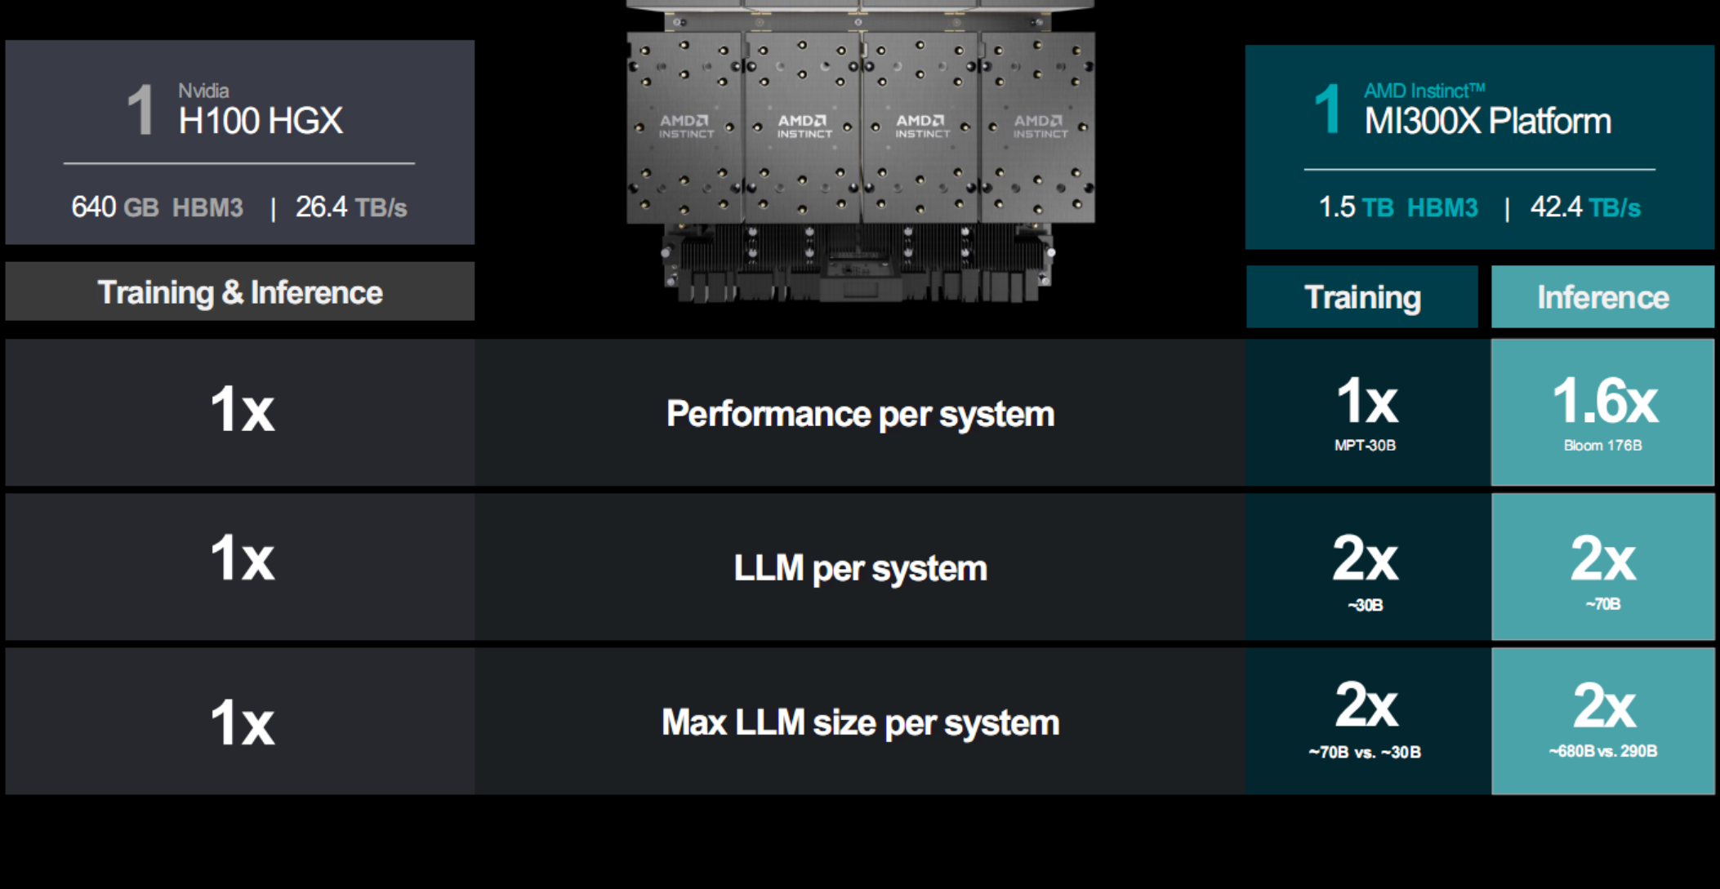The height and width of the screenshot is (889, 1720).
Task: Select the Inference column header
Action: (x=1602, y=297)
